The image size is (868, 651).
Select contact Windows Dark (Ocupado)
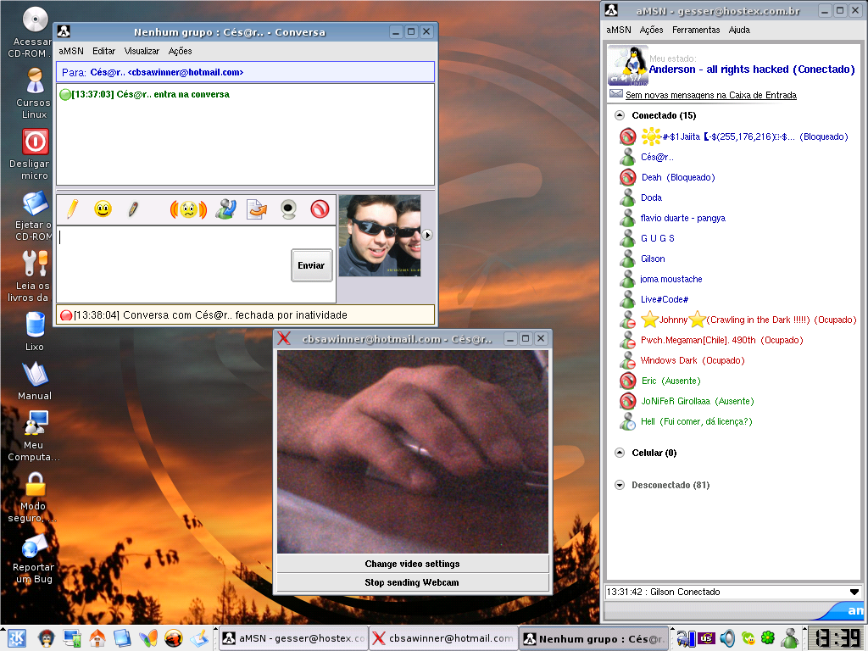(693, 360)
